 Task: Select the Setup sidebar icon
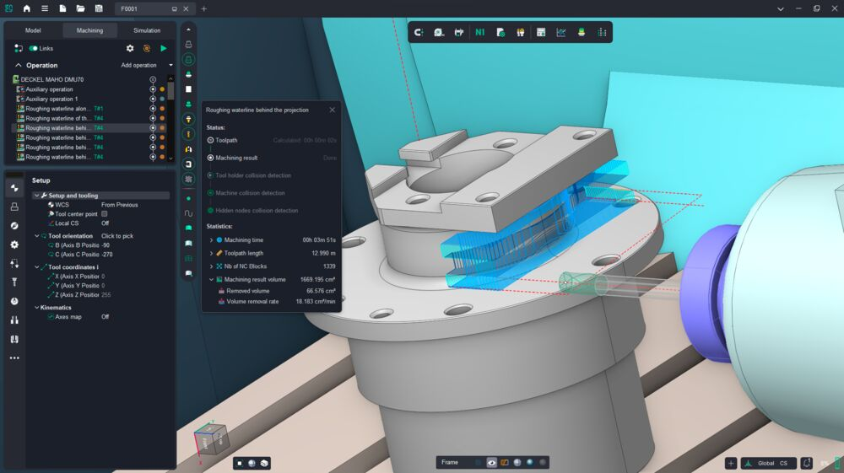click(14, 187)
